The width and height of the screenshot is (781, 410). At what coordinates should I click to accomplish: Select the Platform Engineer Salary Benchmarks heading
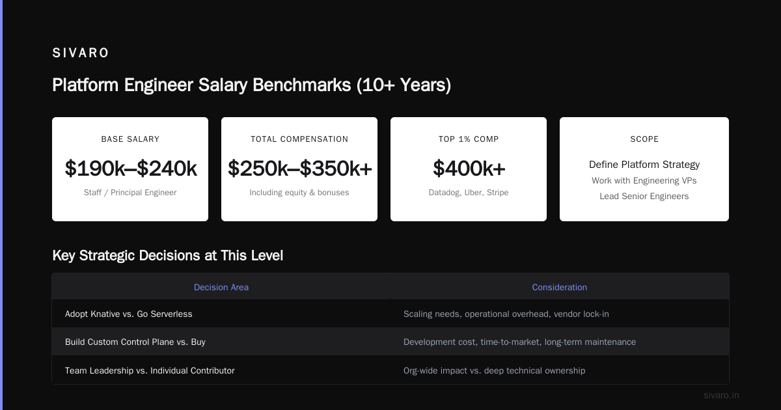coord(251,85)
